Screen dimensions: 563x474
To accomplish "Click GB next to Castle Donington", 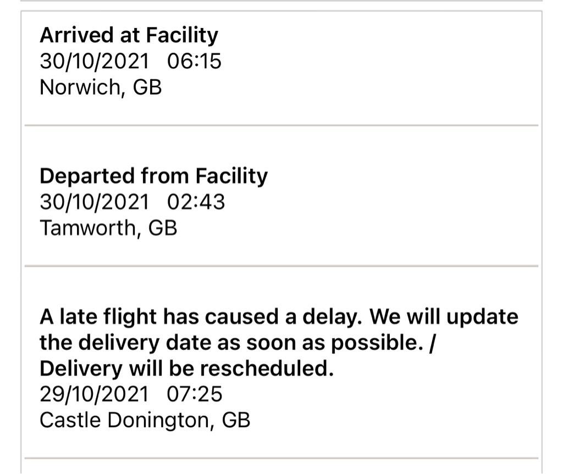I will (236, 420).
